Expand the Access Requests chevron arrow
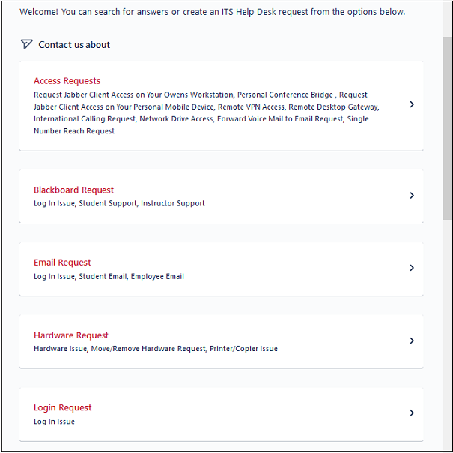This screenshot has height=453, width=453. point(412,105)
